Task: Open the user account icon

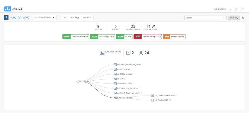Action: 231,9
